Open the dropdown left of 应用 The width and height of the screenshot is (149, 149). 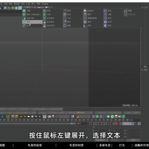(x=117, y=140)
